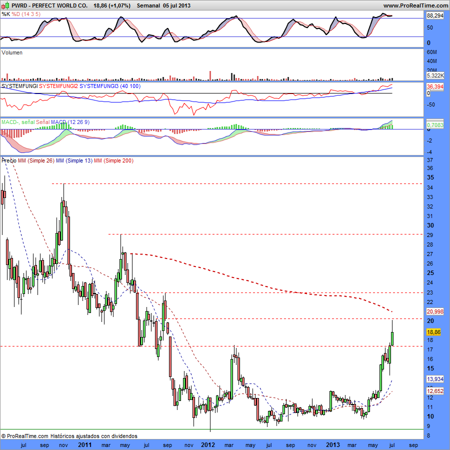450x450 pixels.
Task: Click the 13,934 moving average tag
Action: [435, 379]
